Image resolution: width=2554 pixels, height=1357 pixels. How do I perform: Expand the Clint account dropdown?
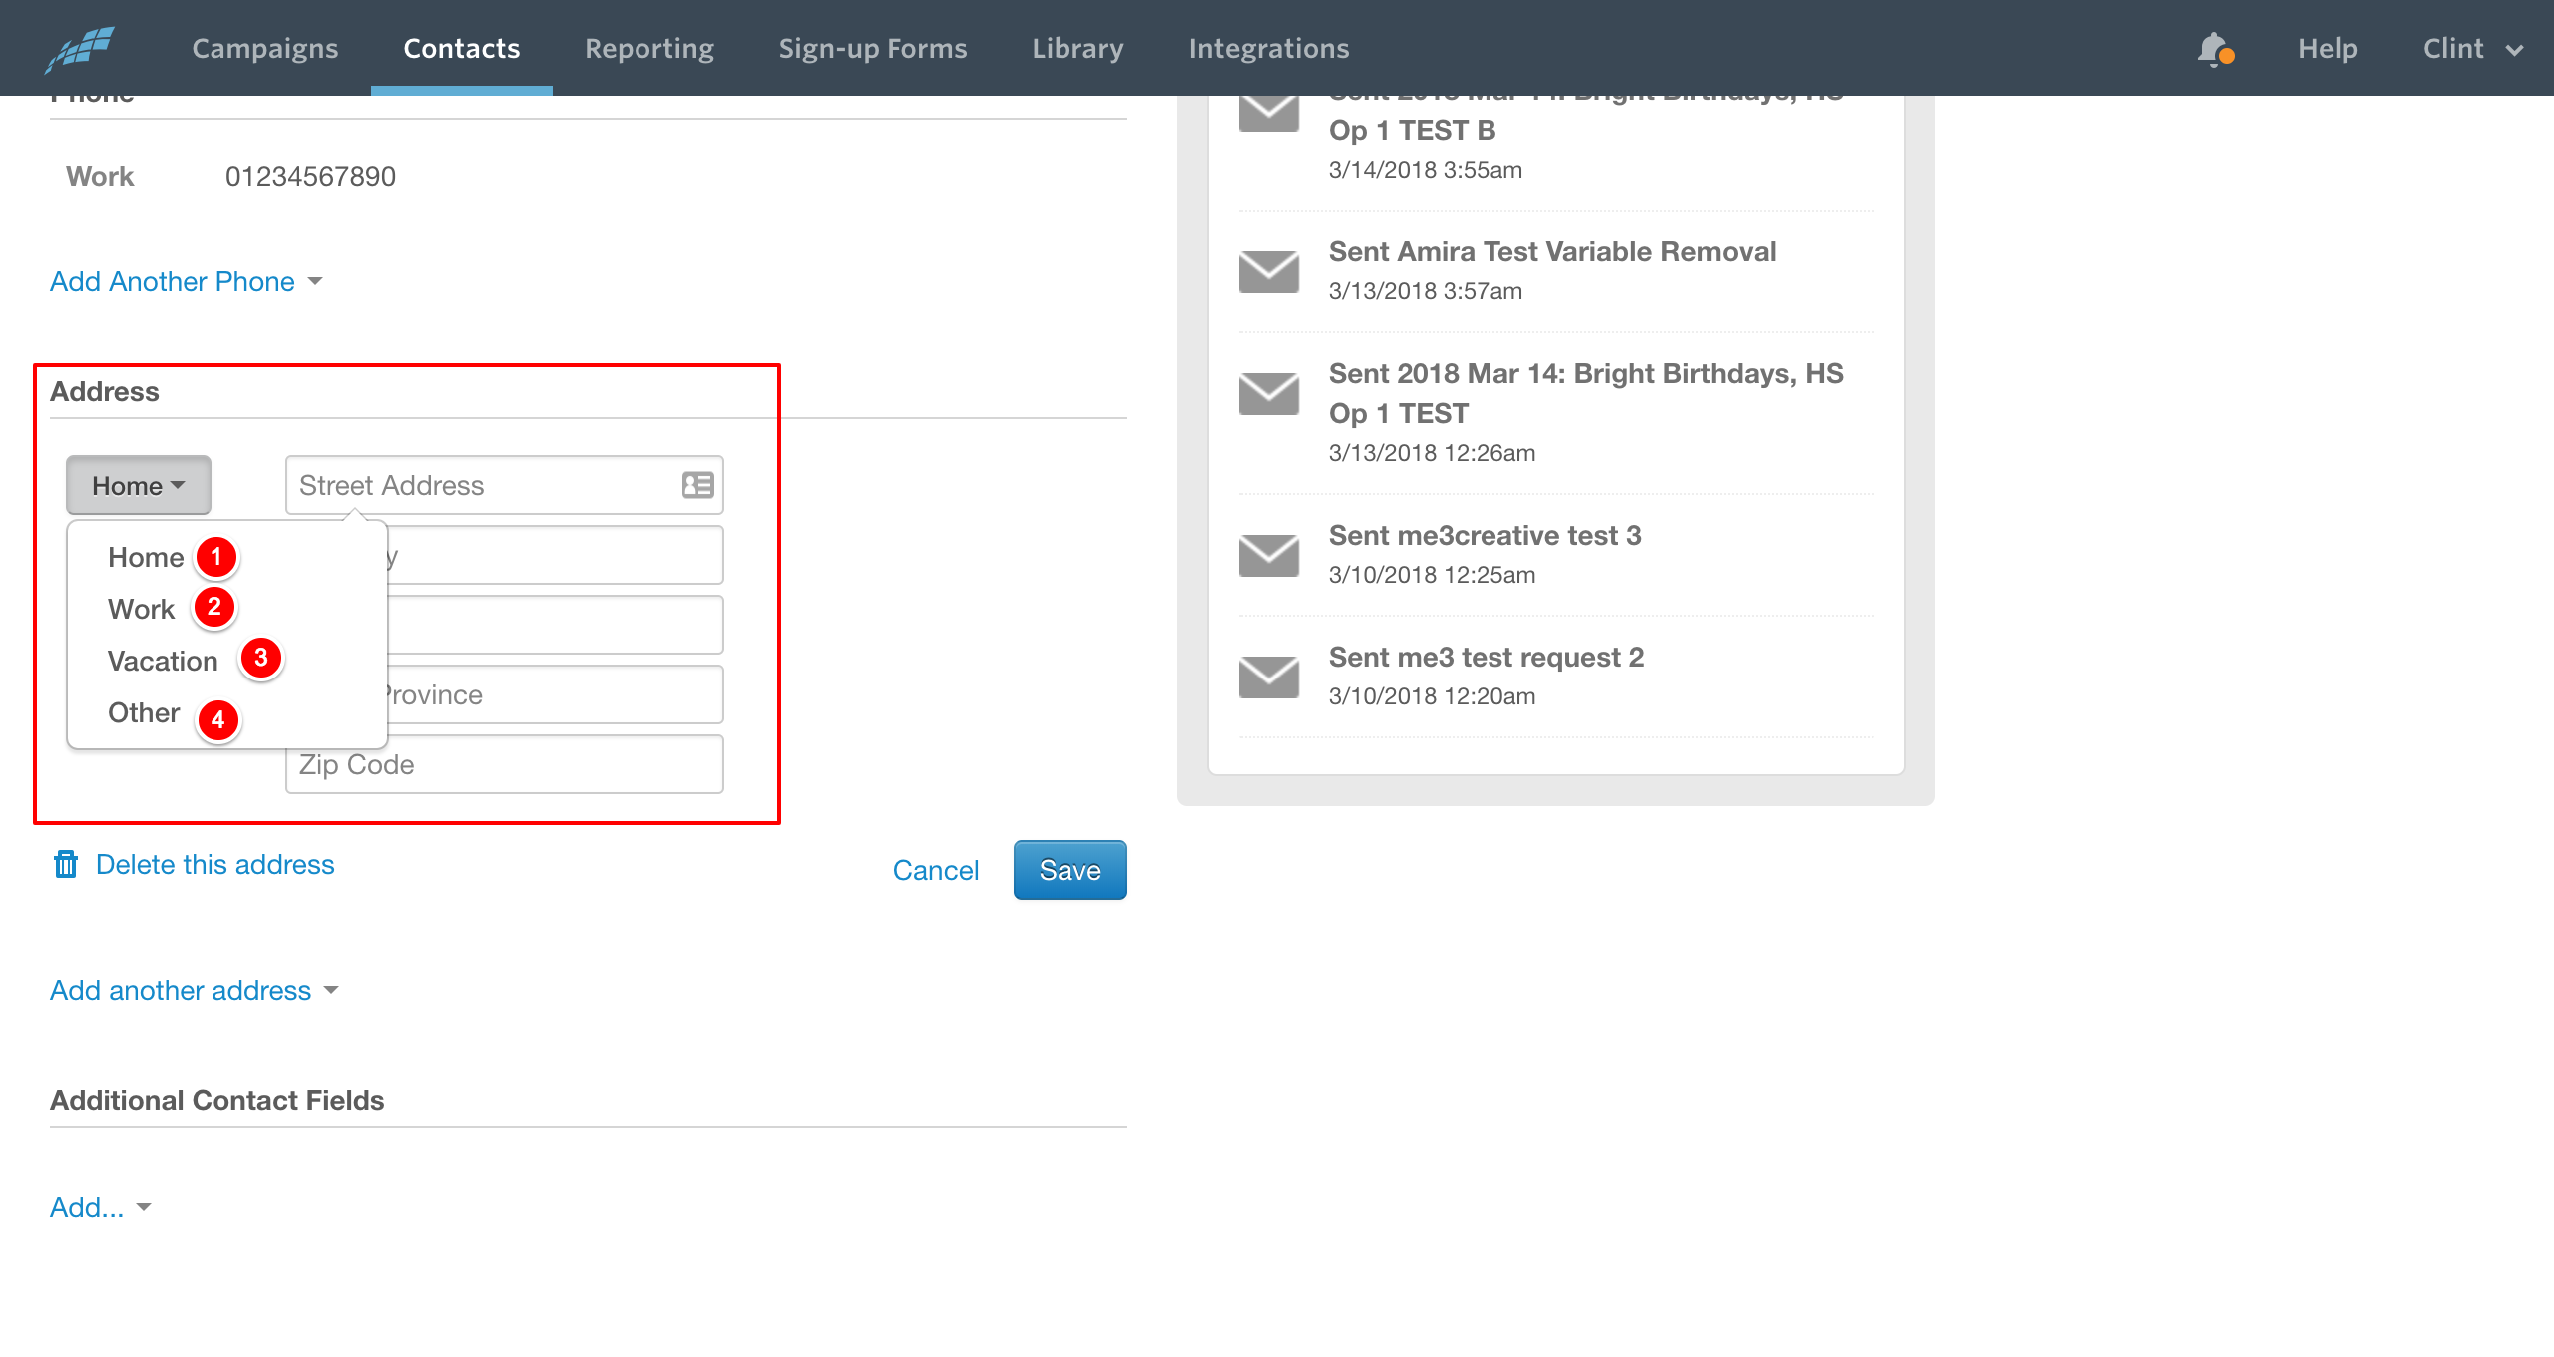2472,48
